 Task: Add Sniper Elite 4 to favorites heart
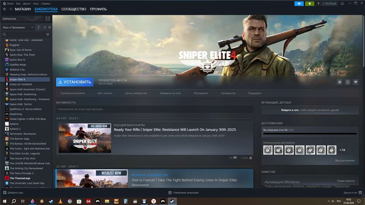[x=356, y=82]
